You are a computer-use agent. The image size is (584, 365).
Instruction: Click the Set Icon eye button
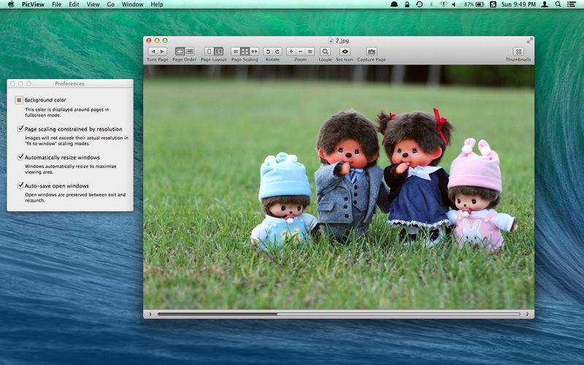pos(345,51)
